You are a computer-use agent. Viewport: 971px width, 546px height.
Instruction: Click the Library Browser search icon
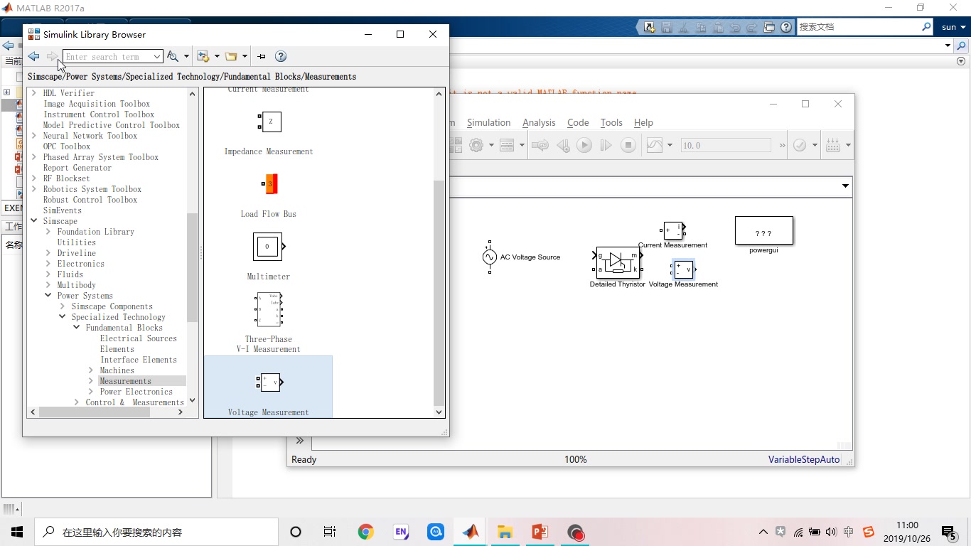(173, 56)
